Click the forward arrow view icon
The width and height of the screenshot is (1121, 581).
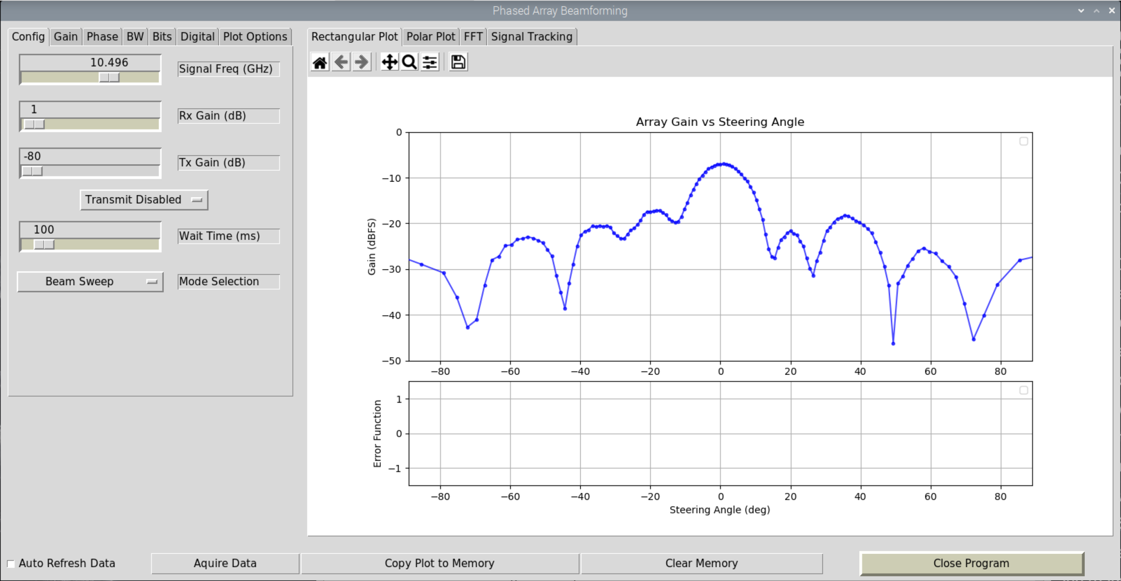(x=362, y=63)
